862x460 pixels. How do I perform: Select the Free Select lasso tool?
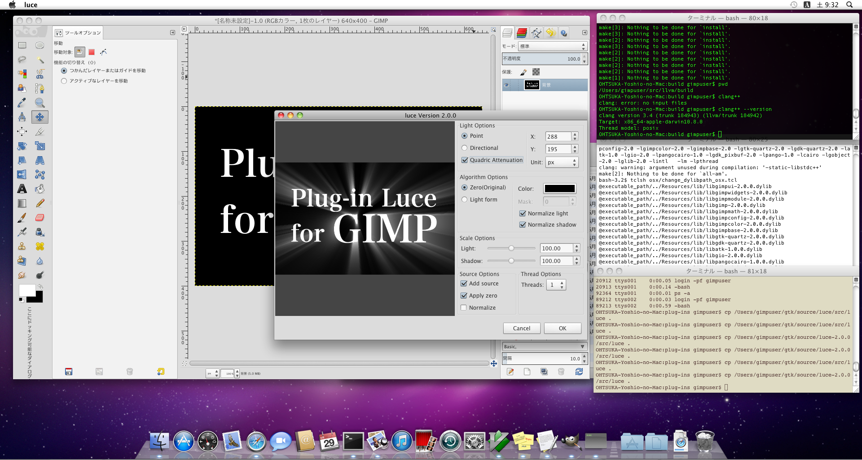tap(22, 60)
